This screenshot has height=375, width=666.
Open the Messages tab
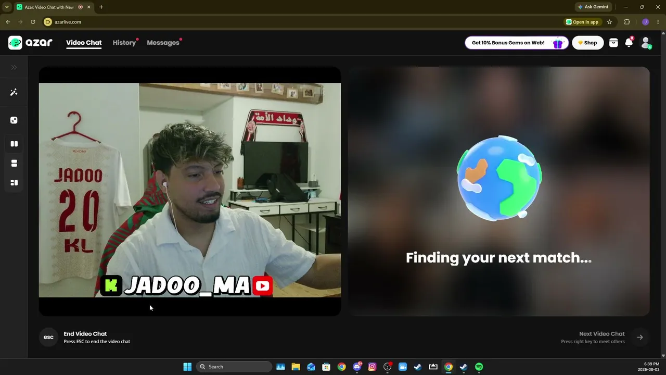click(163, 43)
